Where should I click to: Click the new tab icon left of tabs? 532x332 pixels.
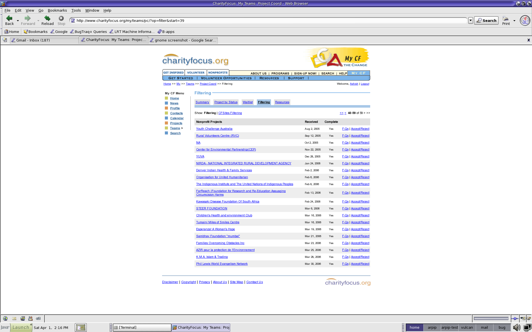pos(5,40)
